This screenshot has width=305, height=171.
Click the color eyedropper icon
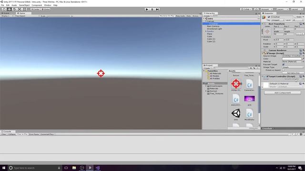click(303, 59)
